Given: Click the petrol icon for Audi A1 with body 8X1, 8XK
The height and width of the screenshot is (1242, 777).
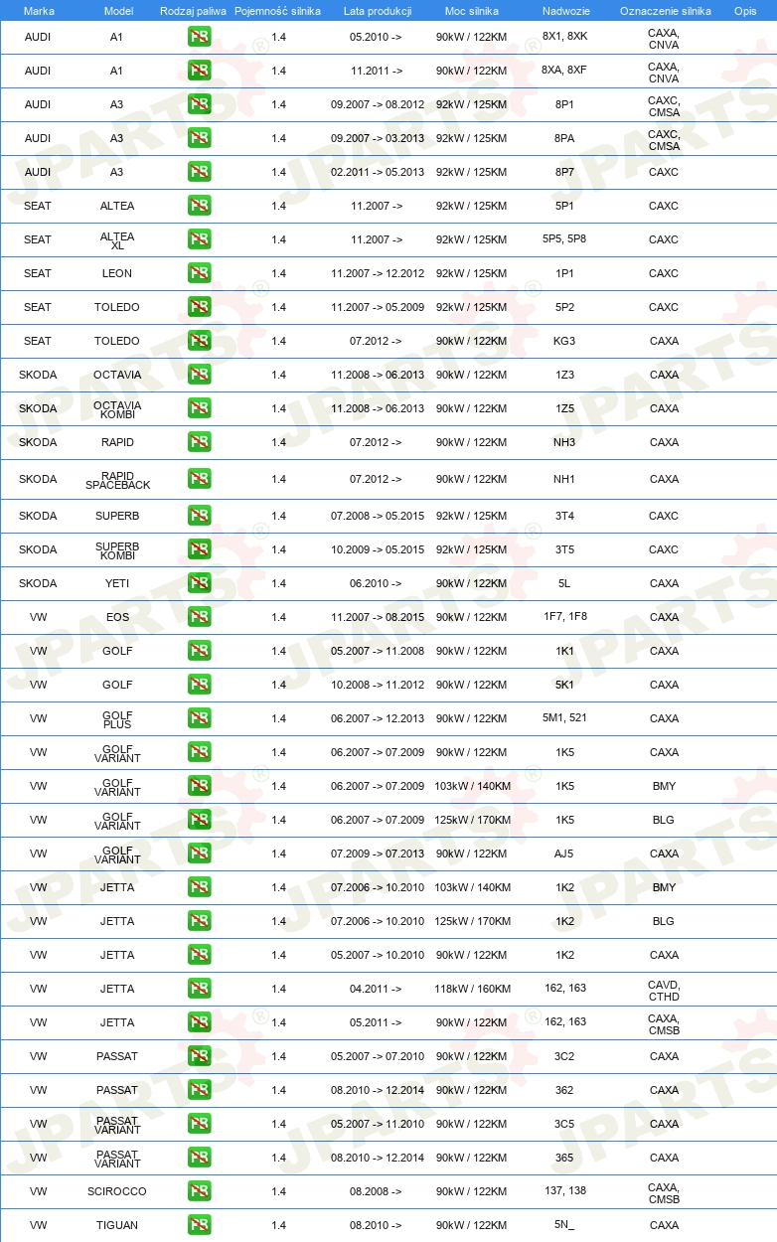Looking at the screenshot, I should tap(199, 37).
